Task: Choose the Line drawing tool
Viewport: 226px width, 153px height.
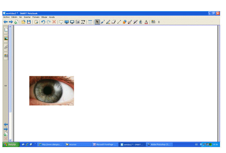Action: click(119, 22)
